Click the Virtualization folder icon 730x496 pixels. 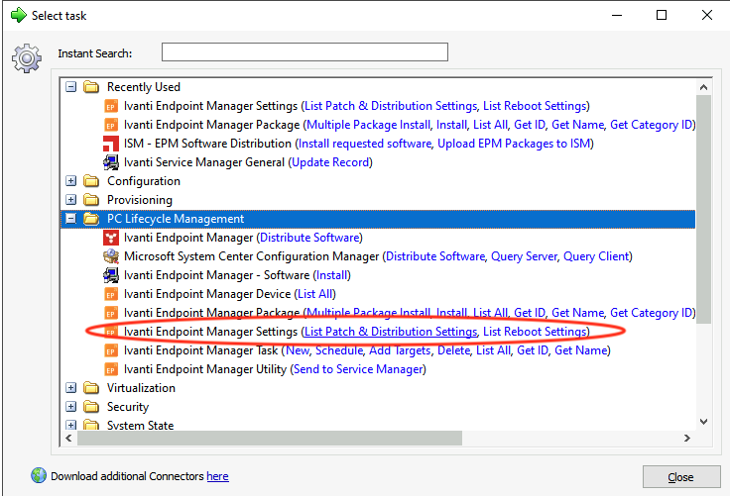click(x=91, y=388)
